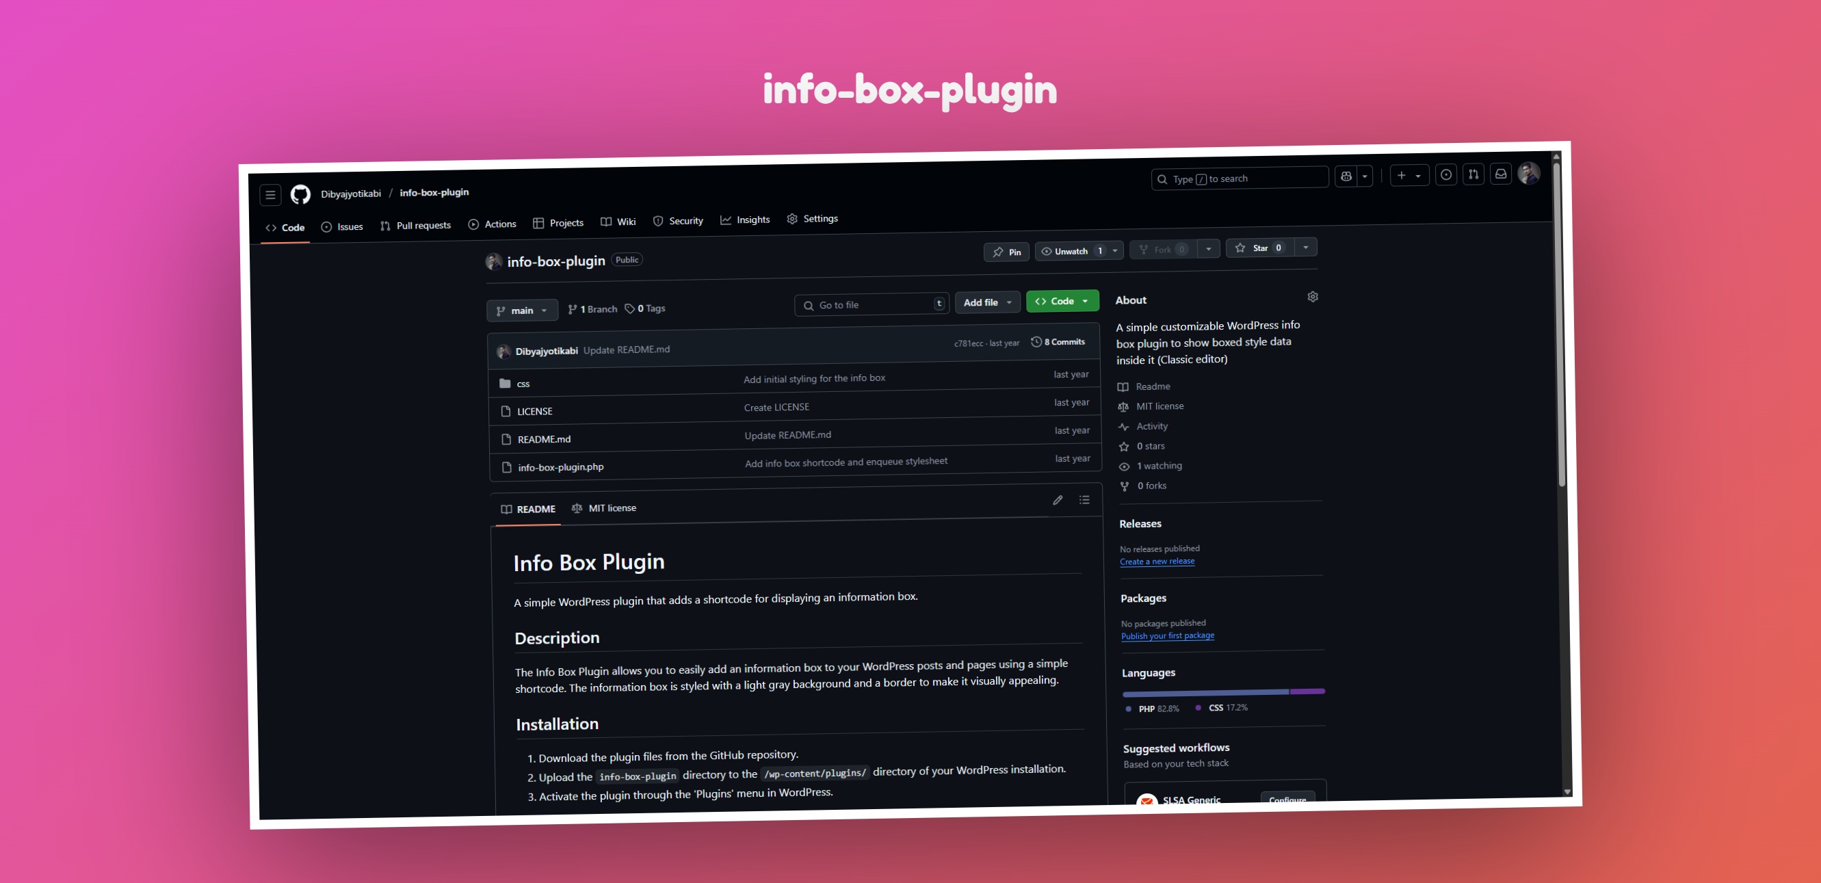Go to GitHub home via Octocat logo
Screen dimensions: 1821x883
coord(300,194)
